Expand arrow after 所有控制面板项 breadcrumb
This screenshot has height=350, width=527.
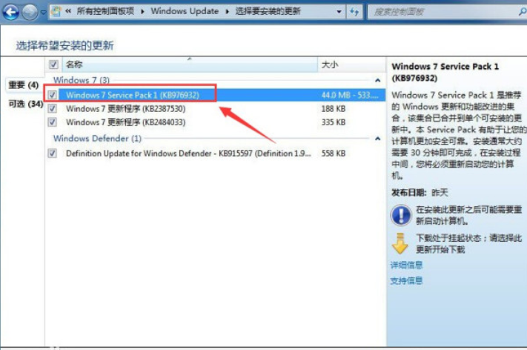[x=142, y=12]
